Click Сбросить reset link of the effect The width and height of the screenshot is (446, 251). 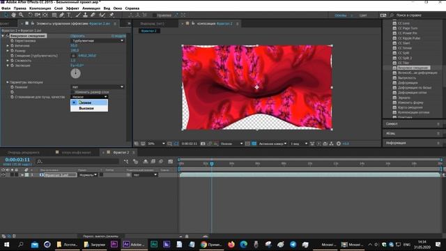click(x=77, y=36)
